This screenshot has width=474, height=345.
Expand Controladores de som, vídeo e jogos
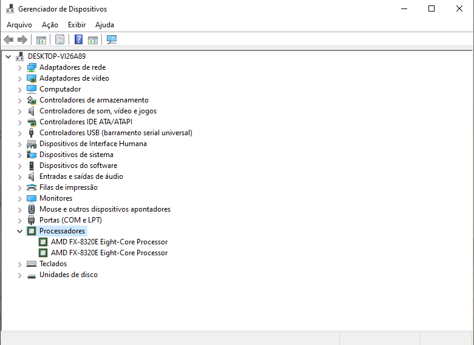tap(19, 111)
